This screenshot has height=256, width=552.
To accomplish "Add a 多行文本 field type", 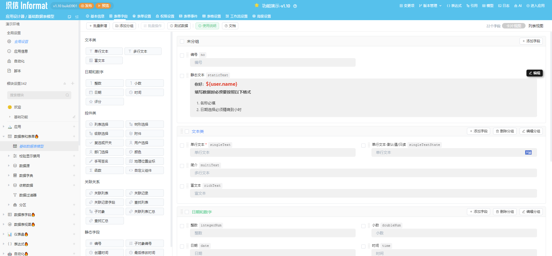I will click(x=143, y=51).
